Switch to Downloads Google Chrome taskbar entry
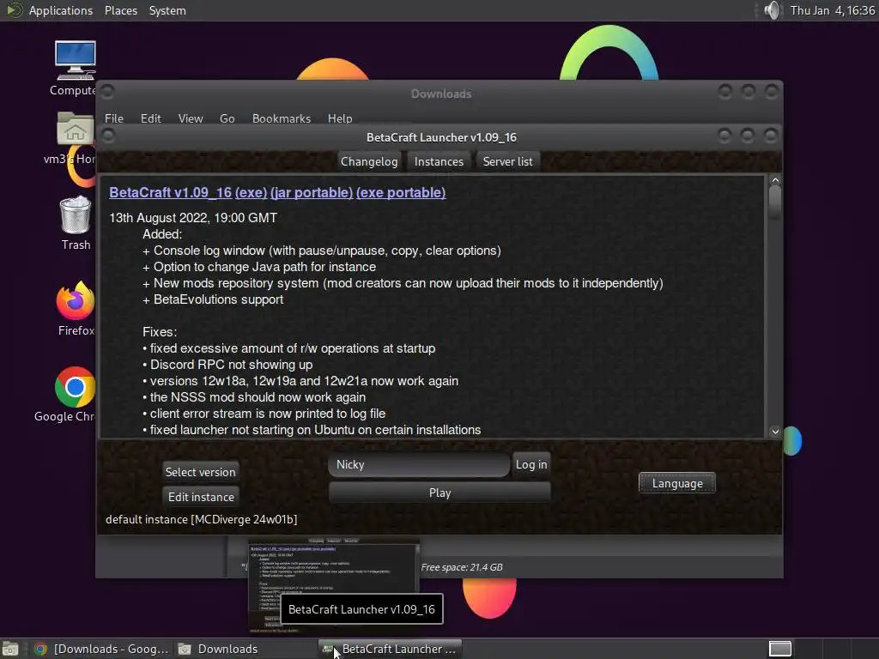The height and width of the screenshot is (659, 879). click(x=101, y=649)
